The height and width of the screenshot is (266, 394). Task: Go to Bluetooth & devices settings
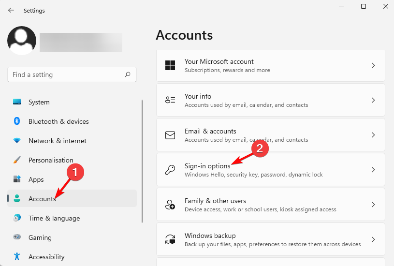[72, 121]
